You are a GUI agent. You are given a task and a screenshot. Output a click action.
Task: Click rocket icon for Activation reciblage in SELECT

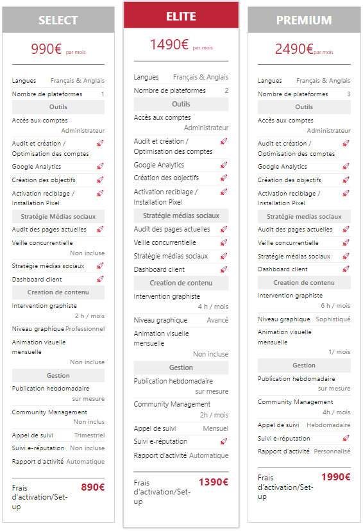(100, 194)
